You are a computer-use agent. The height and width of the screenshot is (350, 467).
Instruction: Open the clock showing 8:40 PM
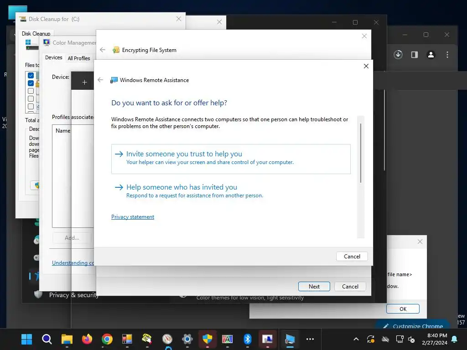(435, 339)
